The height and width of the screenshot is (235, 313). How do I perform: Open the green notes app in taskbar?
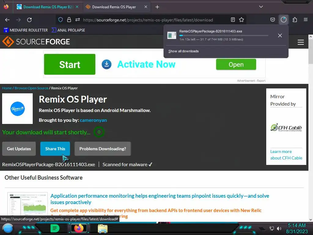point(55,228)
